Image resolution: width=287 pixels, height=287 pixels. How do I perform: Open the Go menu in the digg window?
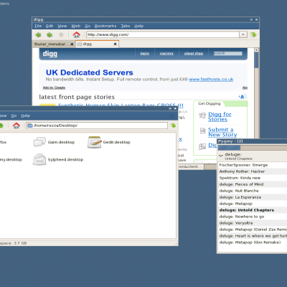[88, 26]
